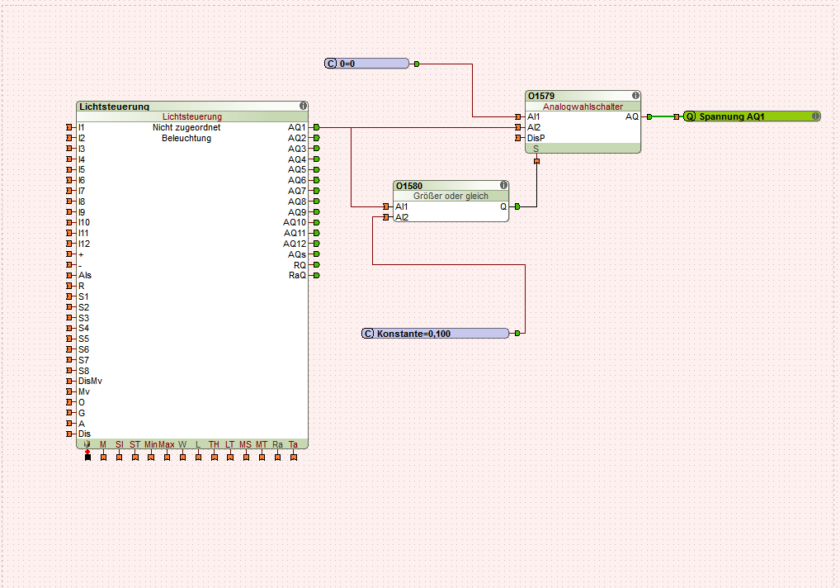Viewport: 840px width, 588px height.
Task: Click the AQ5 output label
Action: tap(297, 169)
